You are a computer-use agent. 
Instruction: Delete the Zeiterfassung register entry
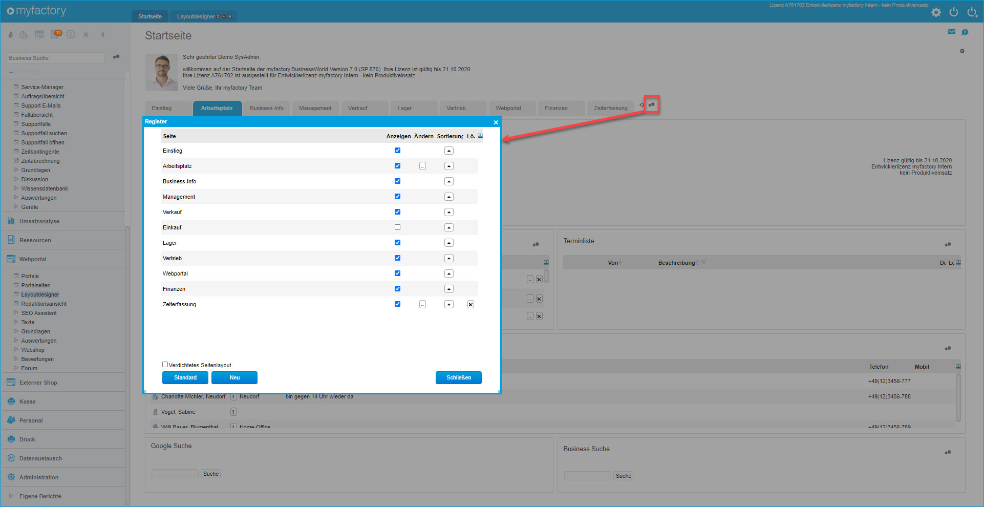470,304
